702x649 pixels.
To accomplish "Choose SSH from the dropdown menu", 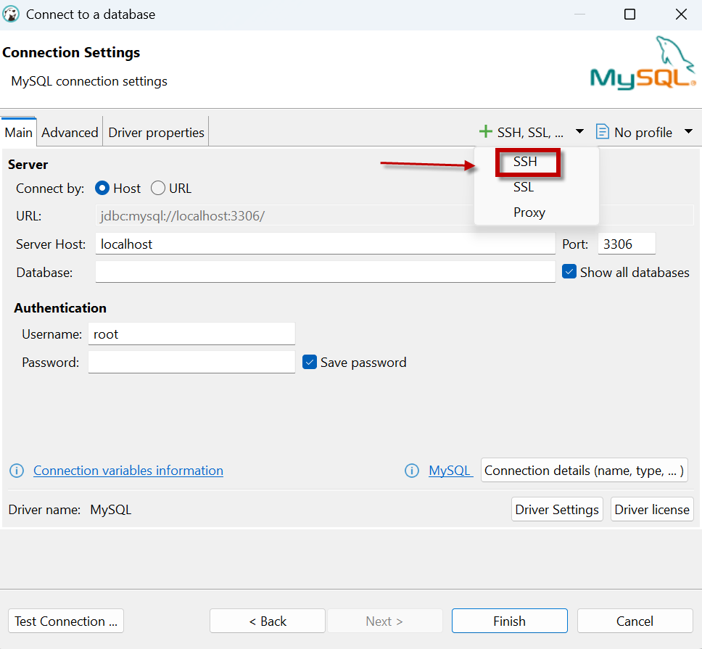I will tap(526, 162).
